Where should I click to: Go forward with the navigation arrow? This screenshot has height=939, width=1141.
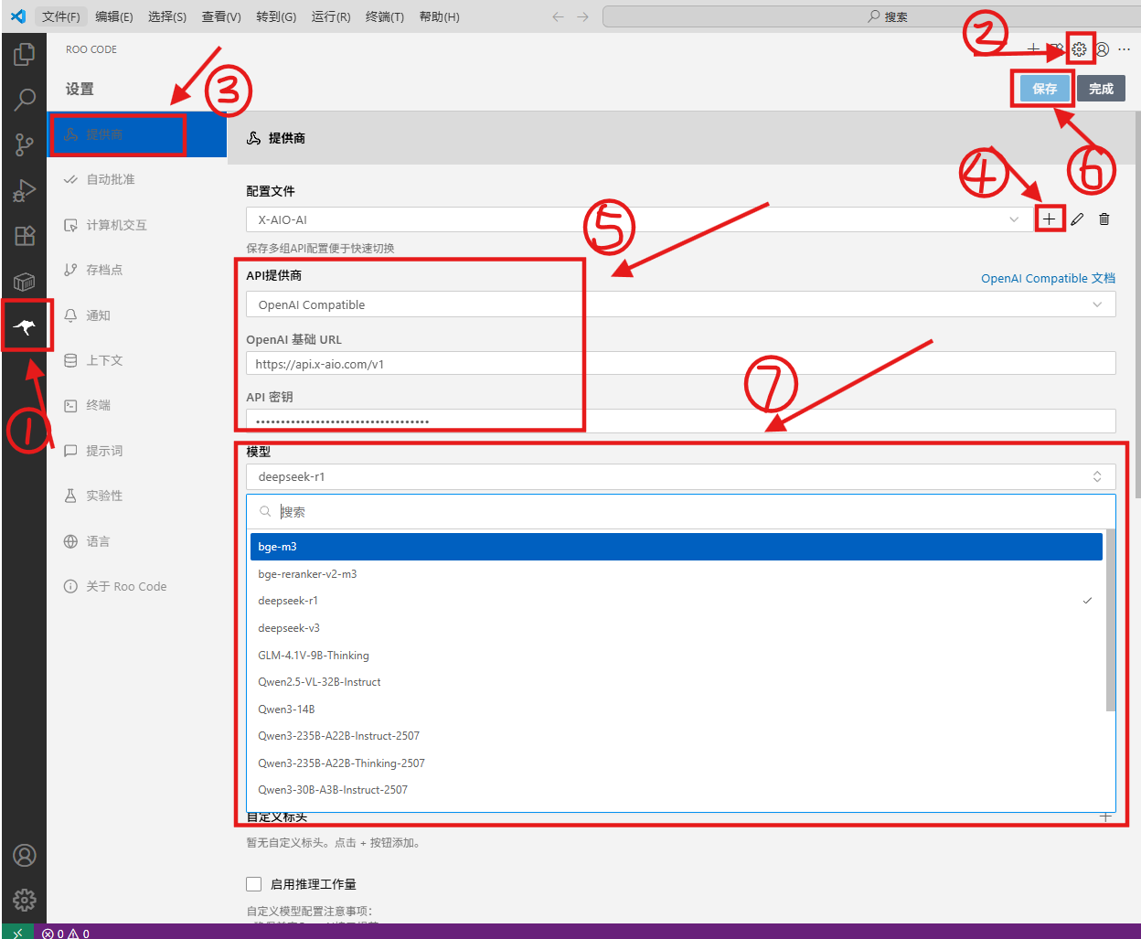coord(582,16)
